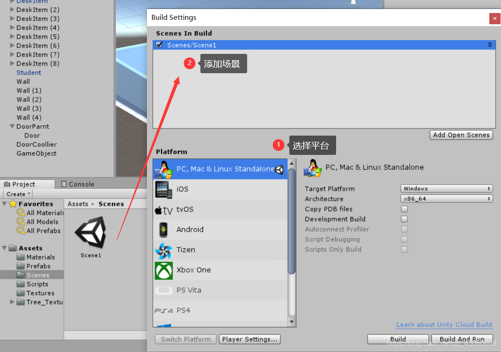Toggle the Autoconnect Profiler checkbox

(404, 229)
